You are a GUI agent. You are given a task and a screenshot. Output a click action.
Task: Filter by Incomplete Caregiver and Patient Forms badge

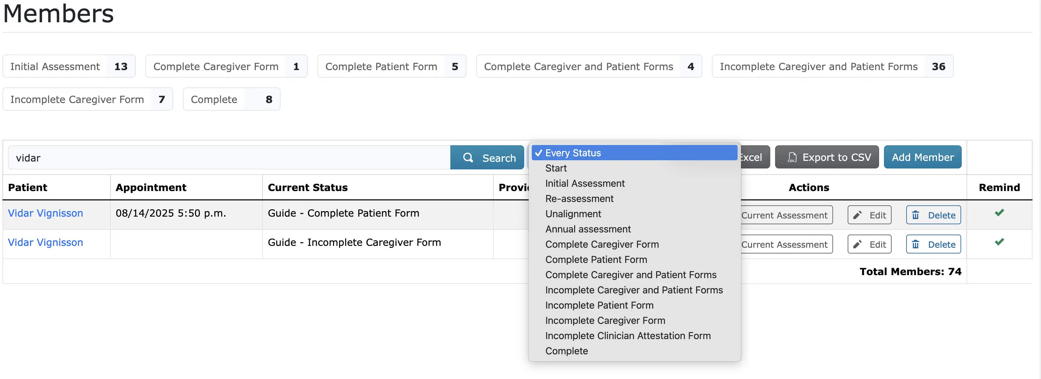(x=832, y=67)
